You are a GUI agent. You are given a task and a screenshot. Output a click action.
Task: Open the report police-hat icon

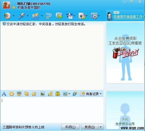click(69, 16)
